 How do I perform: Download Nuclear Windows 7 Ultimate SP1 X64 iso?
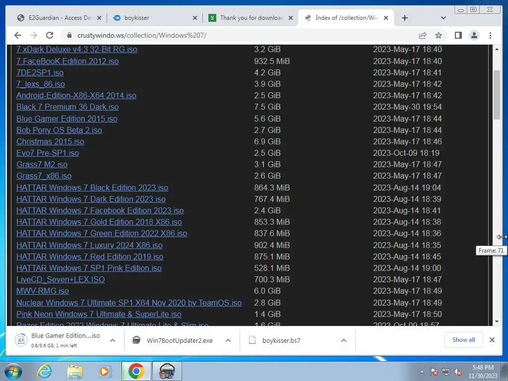(129, 303)
